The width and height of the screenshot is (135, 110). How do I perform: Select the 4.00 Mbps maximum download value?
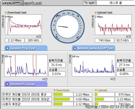(83, 99)
